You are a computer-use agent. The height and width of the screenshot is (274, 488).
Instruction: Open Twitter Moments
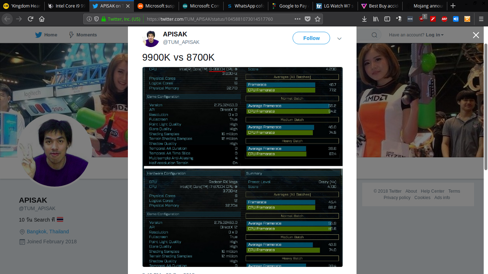click(x=83, y=35)
